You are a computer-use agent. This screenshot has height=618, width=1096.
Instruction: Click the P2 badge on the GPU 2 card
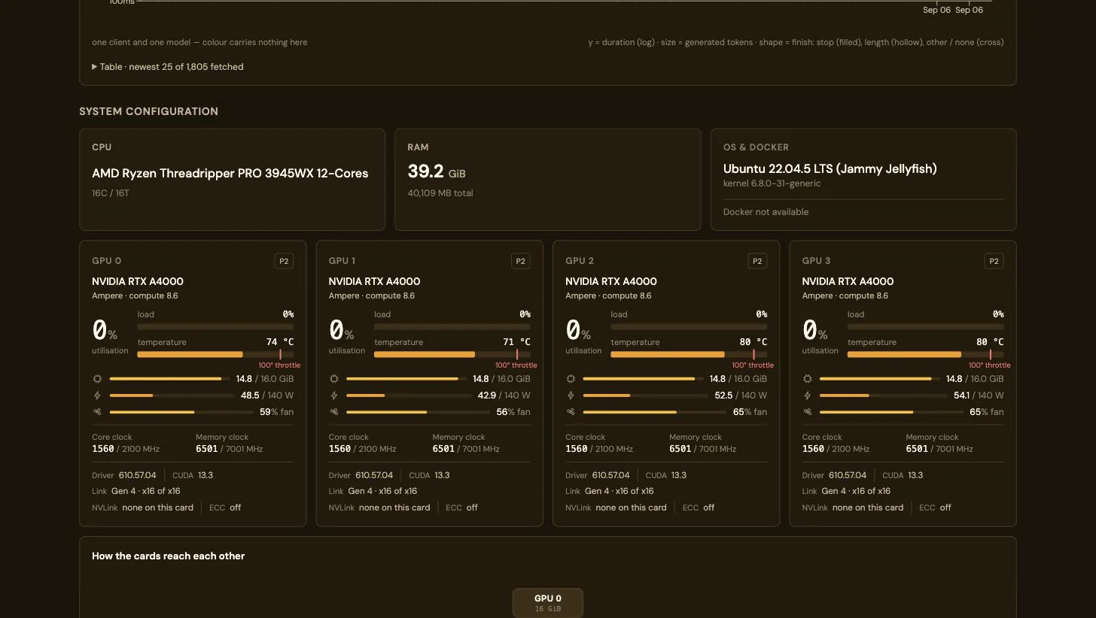coord(757,262)
